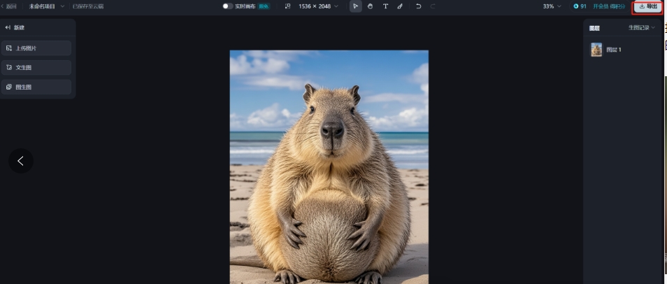This screenshot has width=667, height=284.
Task: Click the credits coin icon
Action: coord(575,6)
